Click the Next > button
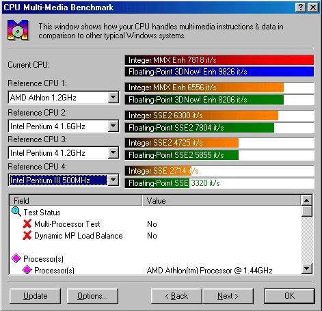 coord(228,296)
